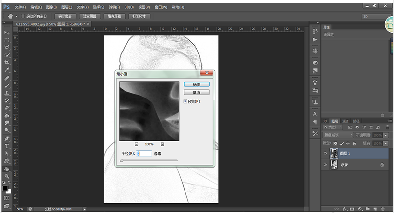Click the 半径(R) radius input field
The image size is (394, 213).
click(x=144, y=153)
